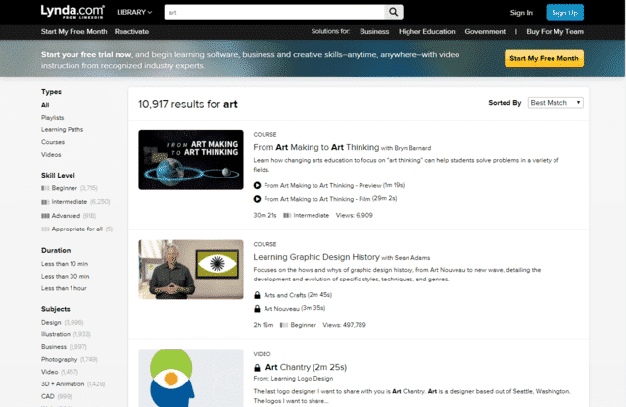The image size is (626, 407).
Task: Click Sign In link
Action: [521, 13]
